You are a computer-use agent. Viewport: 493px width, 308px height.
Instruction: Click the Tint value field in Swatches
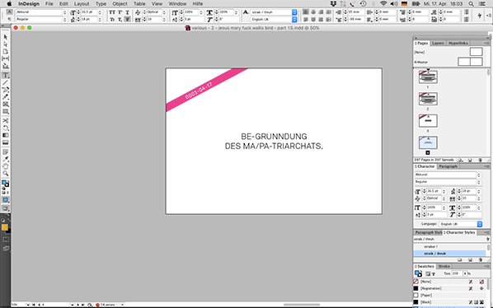coord(457,273)
